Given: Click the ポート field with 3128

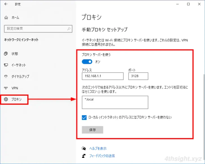Looking at the screenshot, I should point(138,76).
